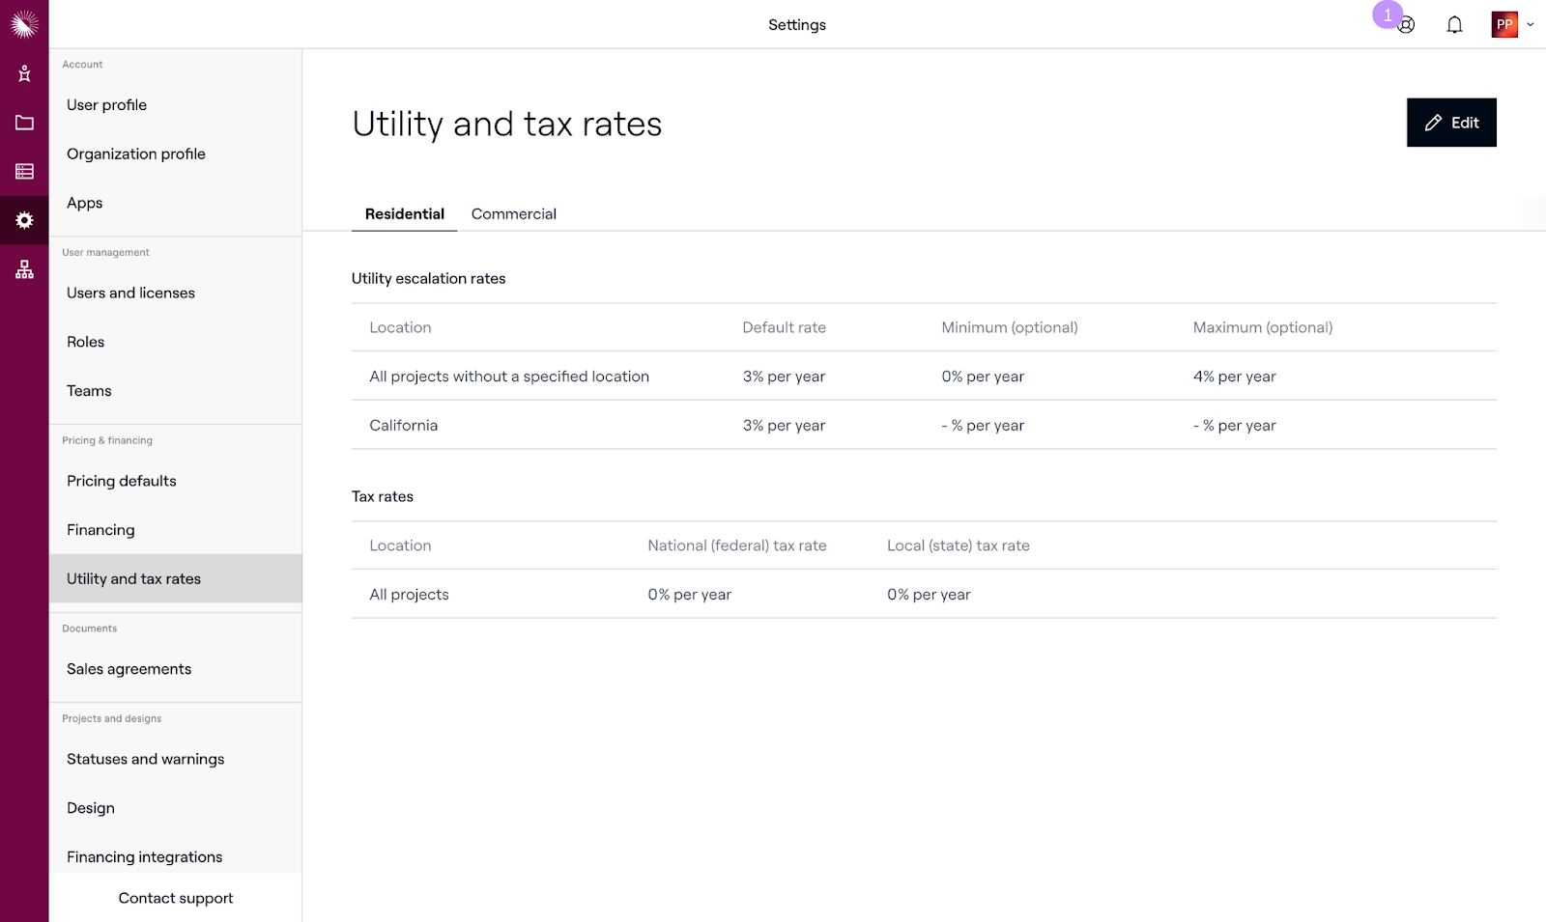The height and width of the screenshot is (922, 1546).
Task: Open the projects folder icon
Action: (24, 123)
